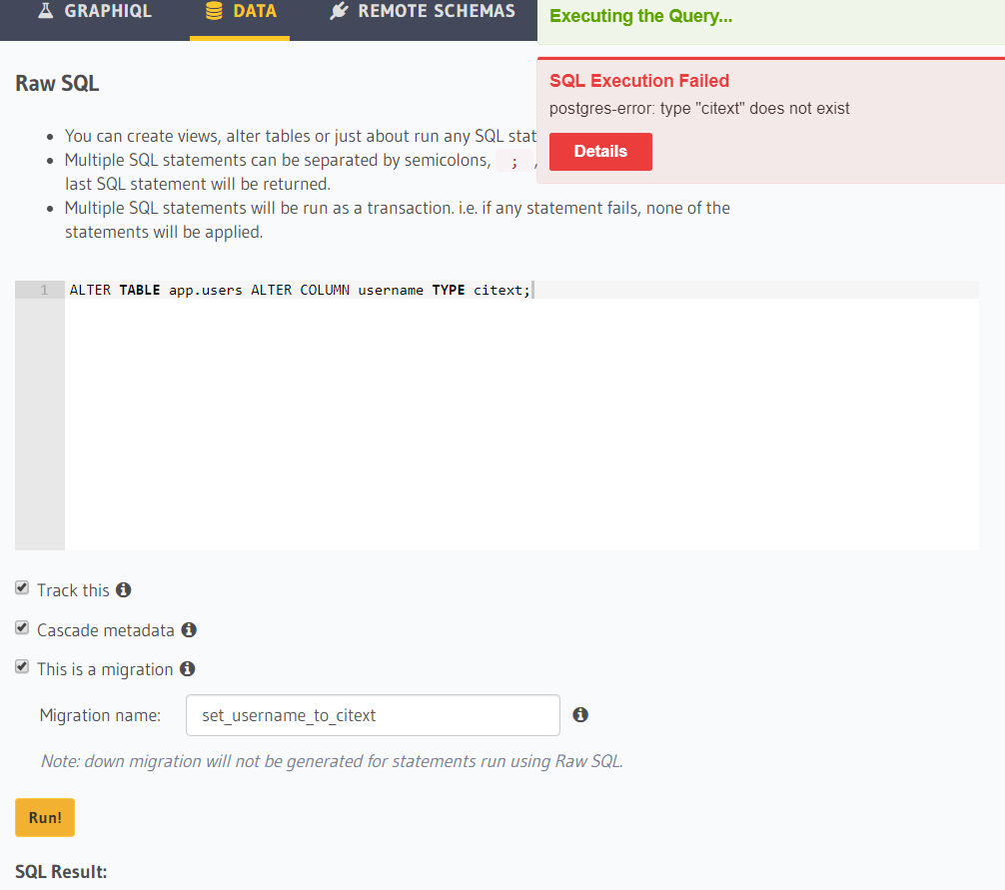Toggle off This is a migration

coord(21,665)
